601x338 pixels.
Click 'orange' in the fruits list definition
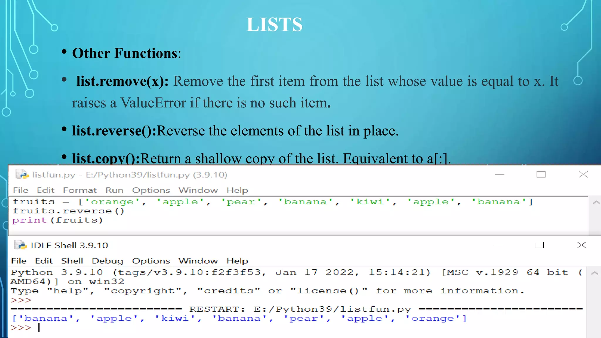coord(112,202)
